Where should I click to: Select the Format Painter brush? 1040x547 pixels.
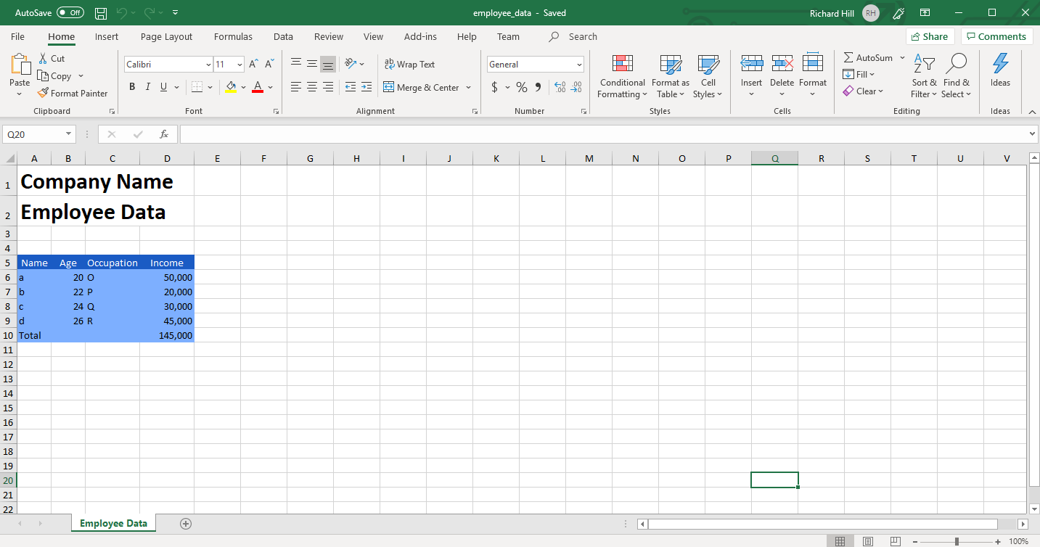43,93
